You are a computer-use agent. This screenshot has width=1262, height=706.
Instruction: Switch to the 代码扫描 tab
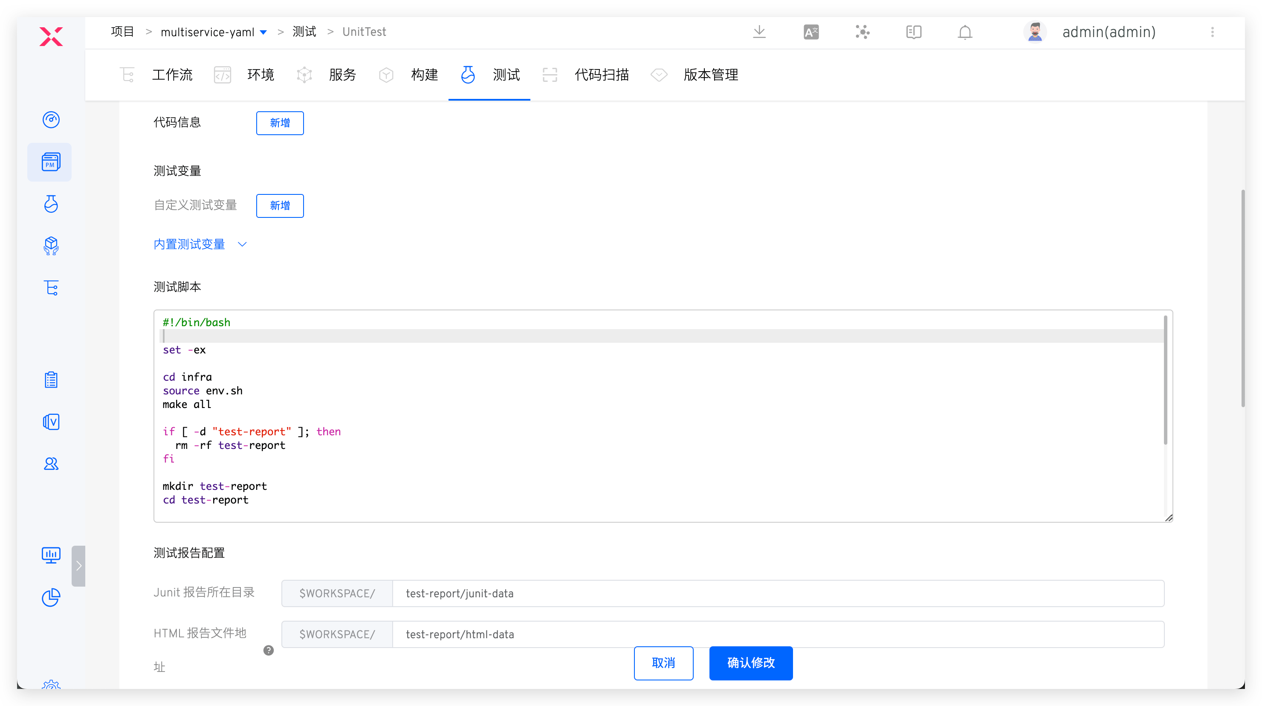click(601, 75)
